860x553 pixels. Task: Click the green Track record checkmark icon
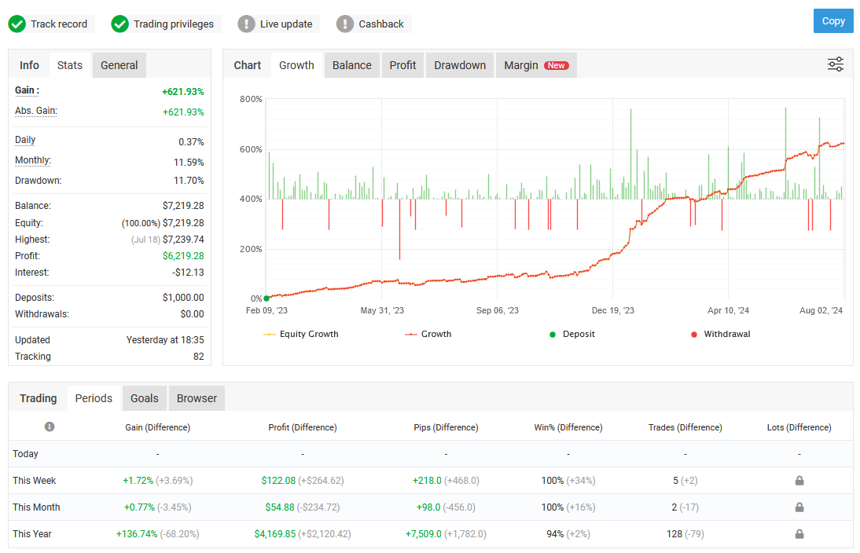(17, 24)
